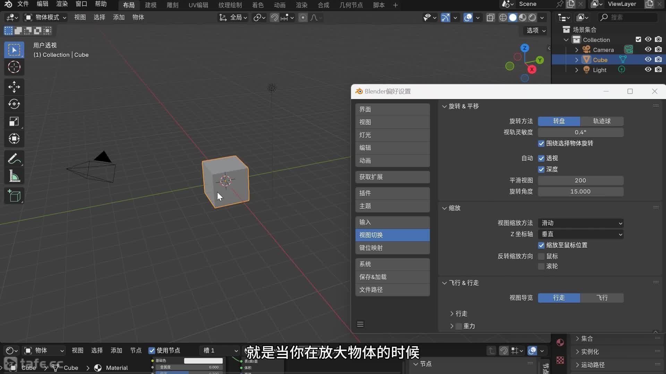Select 轨迹球 rotation method

(x=602, y=121)
